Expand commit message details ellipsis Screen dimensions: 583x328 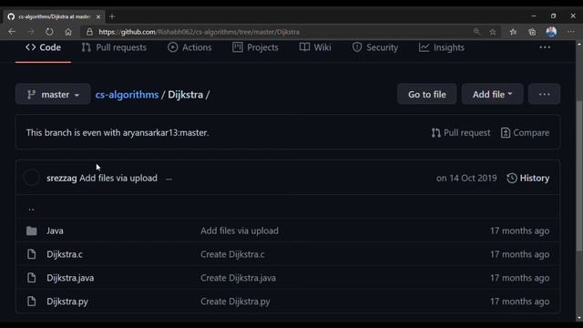169,179
